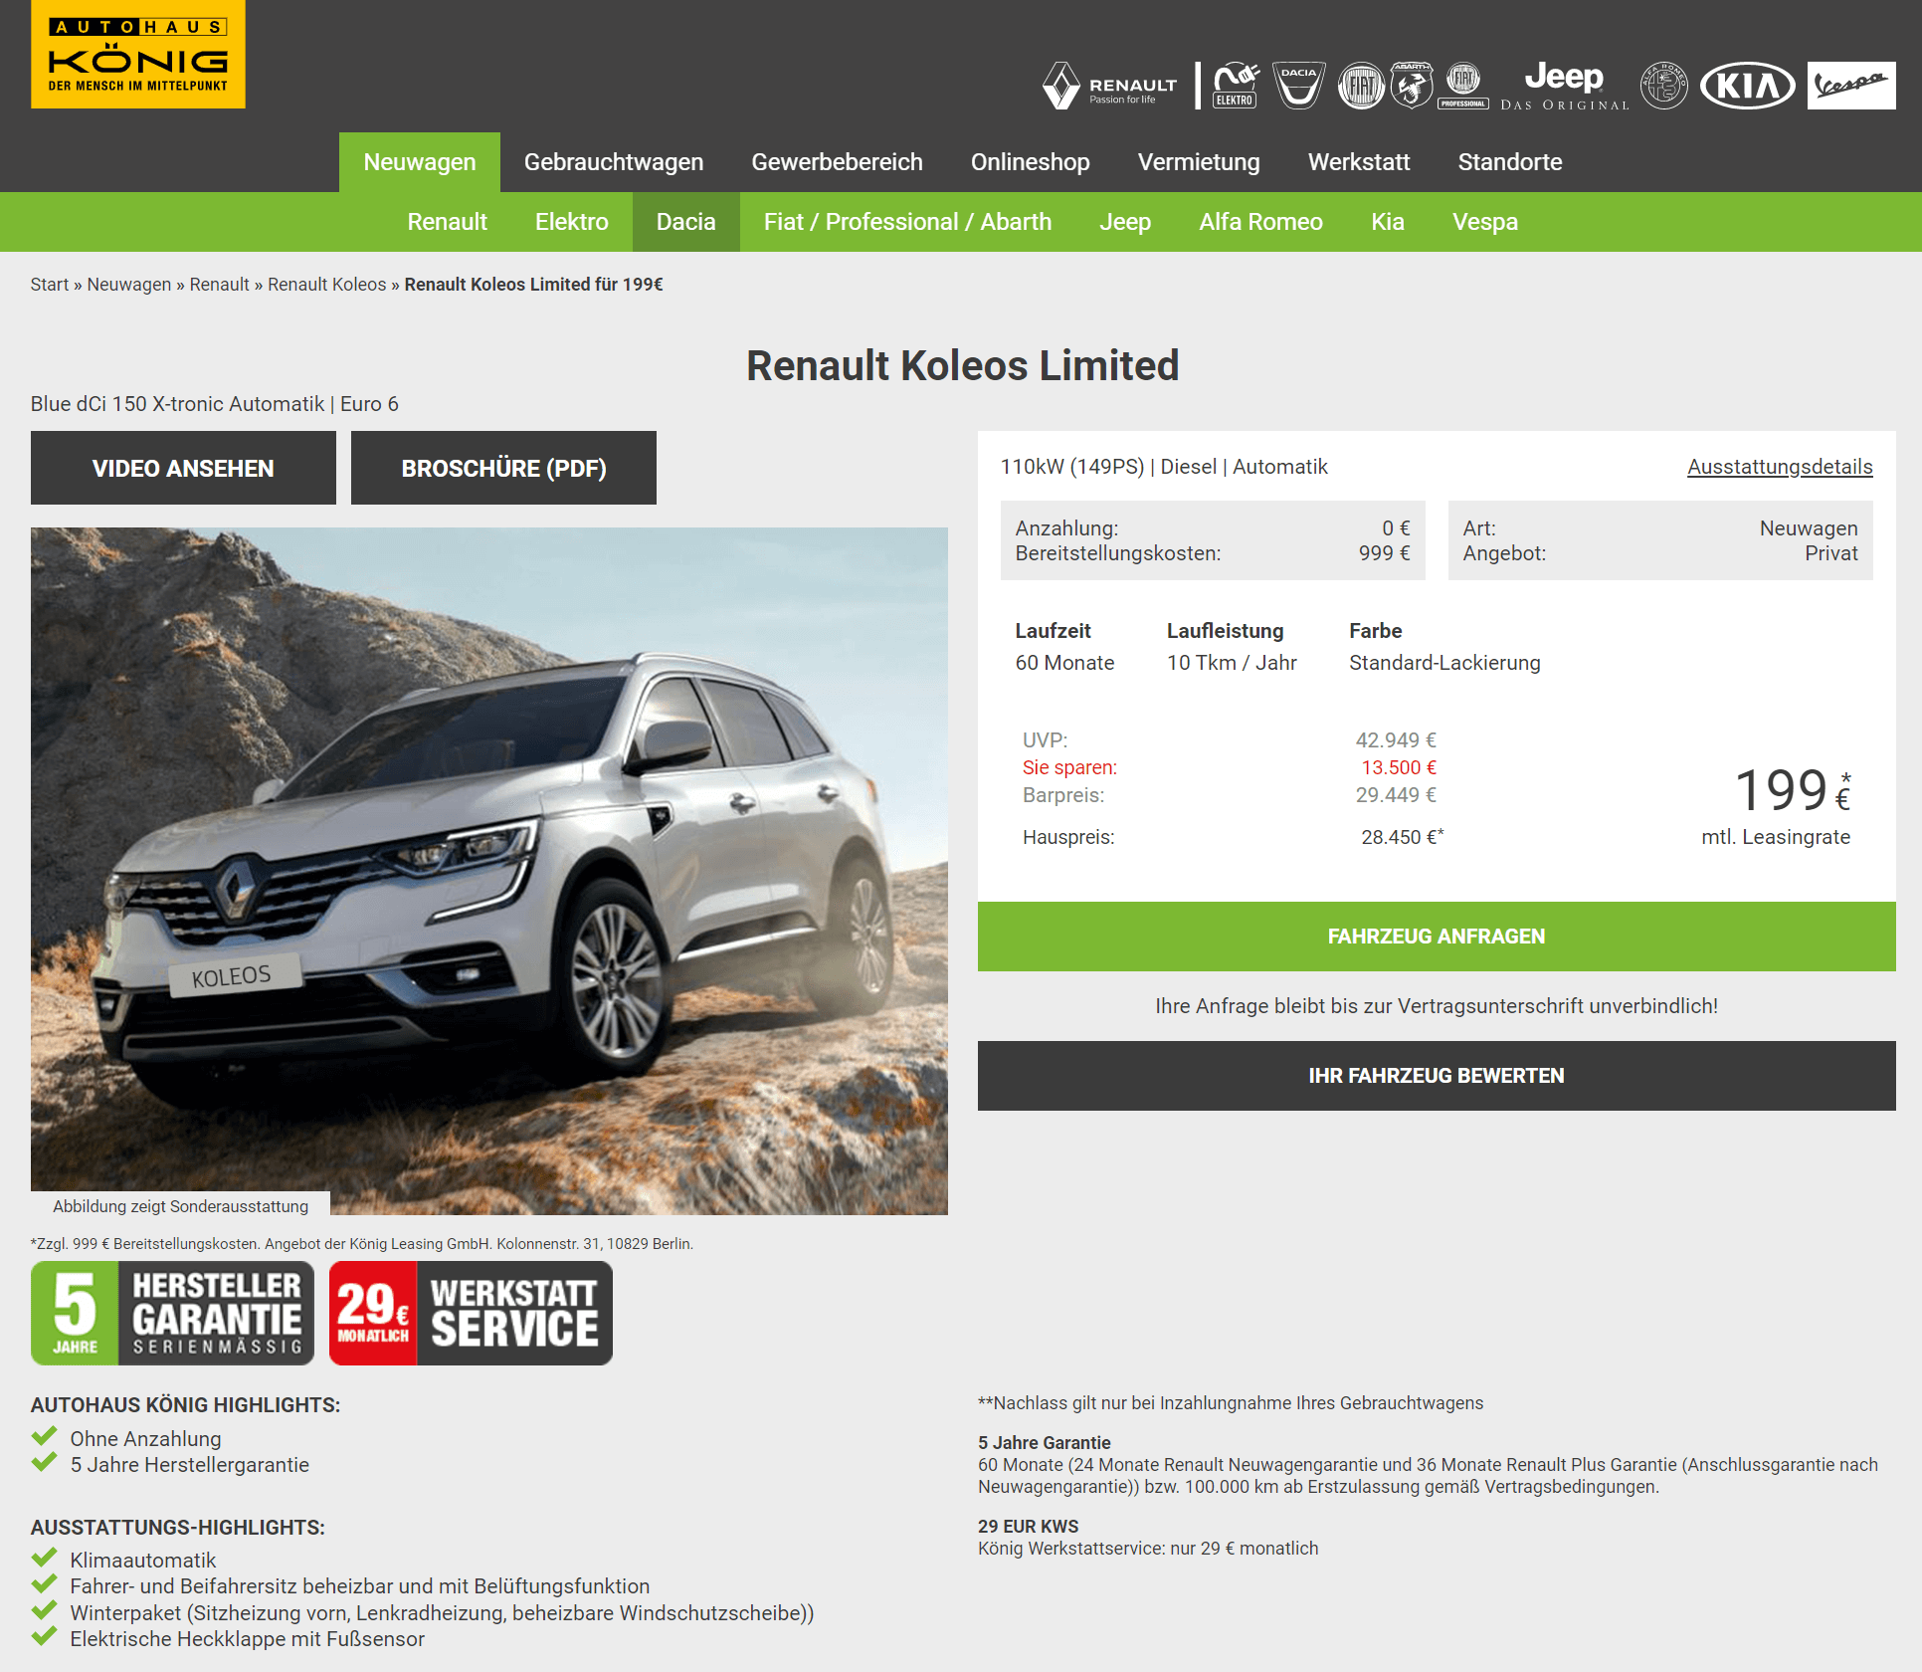Open the Ausstattungsdetails link

click(x=1780, y=467)
